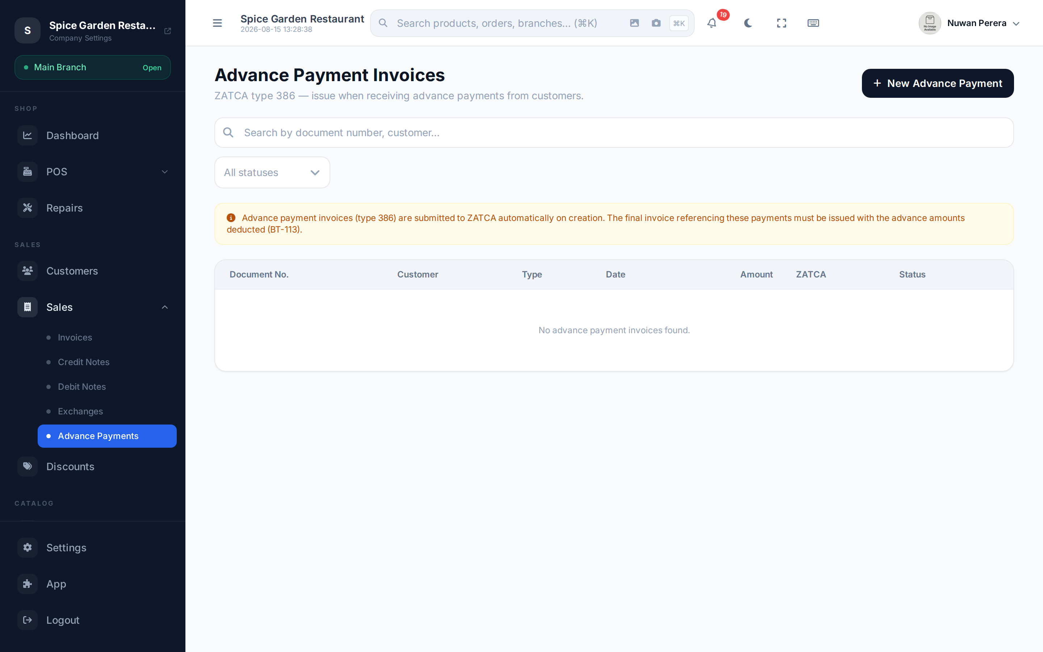Click the global products search field
This screenshot has height=652, width=1043.
coord(532,23)
